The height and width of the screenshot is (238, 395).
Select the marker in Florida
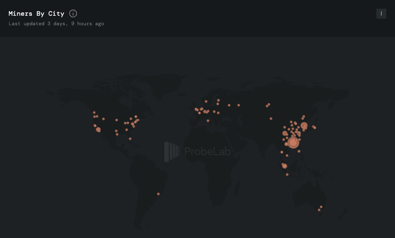click(x=130, y=139)
